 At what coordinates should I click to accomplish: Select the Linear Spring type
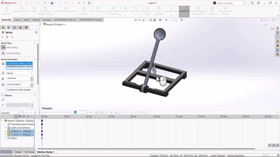3,47
